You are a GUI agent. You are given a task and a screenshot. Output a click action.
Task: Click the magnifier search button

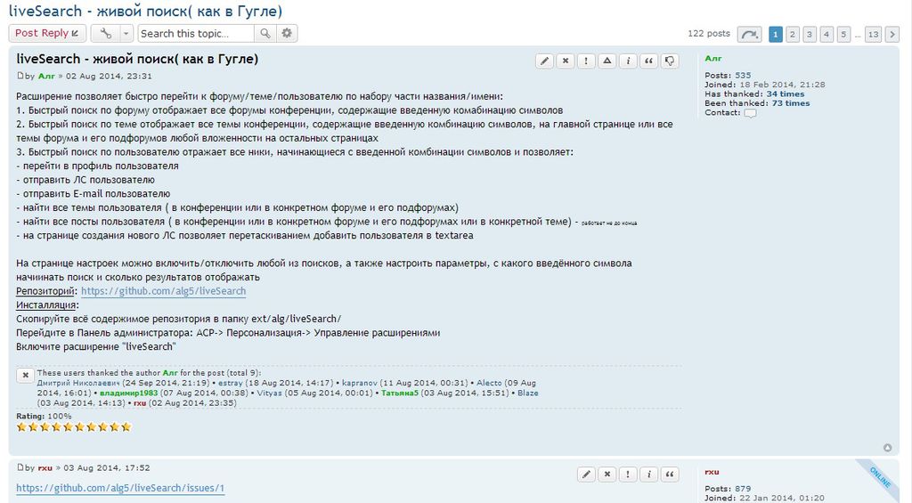pyautogui.click(x=265, y=33)
